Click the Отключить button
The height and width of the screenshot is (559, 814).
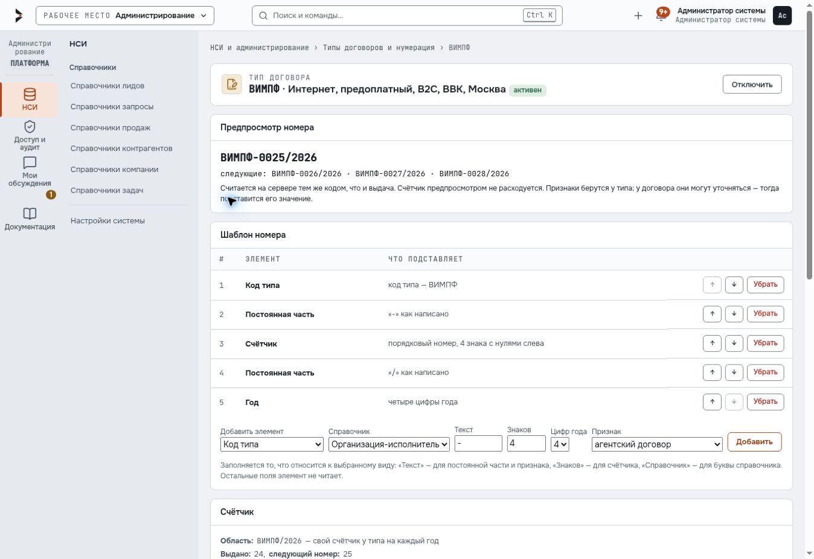[x=752, y=85]
